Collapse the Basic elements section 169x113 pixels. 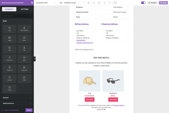click(17, 21)
